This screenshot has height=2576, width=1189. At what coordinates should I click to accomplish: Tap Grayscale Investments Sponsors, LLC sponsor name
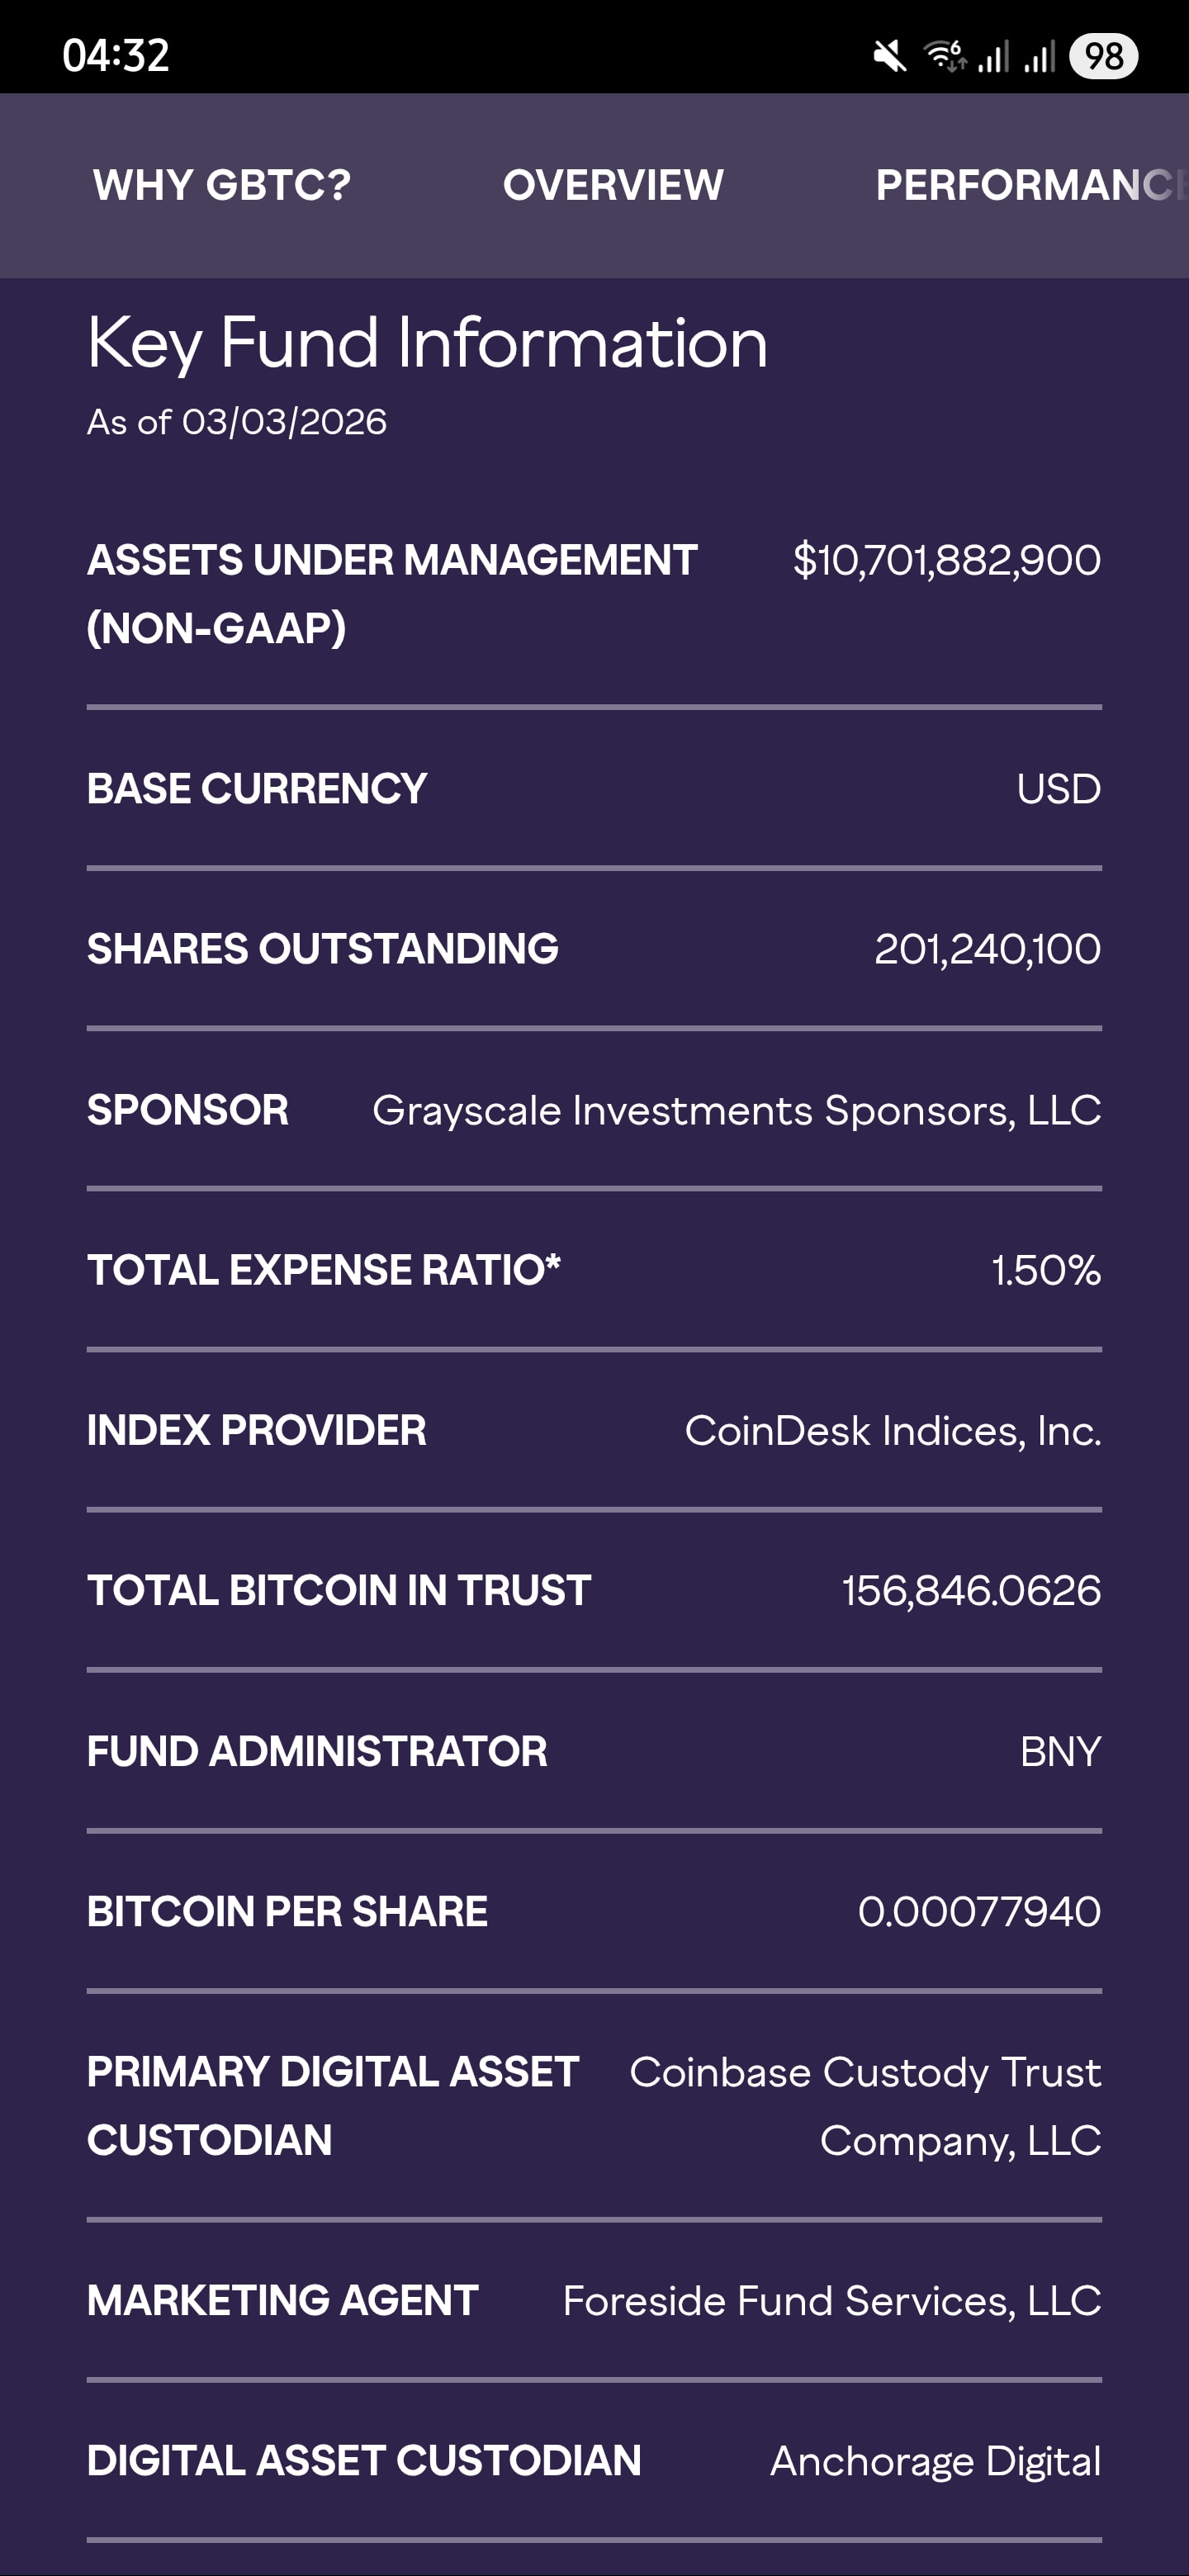point(736,1110)
